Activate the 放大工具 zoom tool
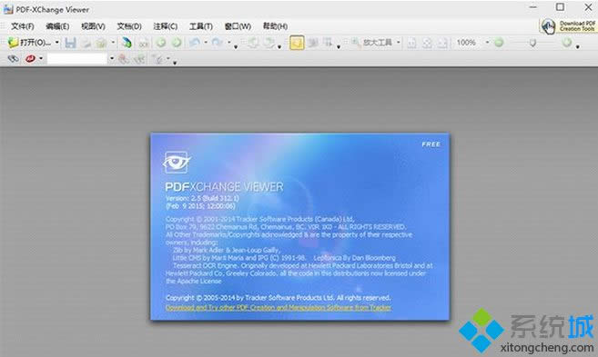 point(371,43)
